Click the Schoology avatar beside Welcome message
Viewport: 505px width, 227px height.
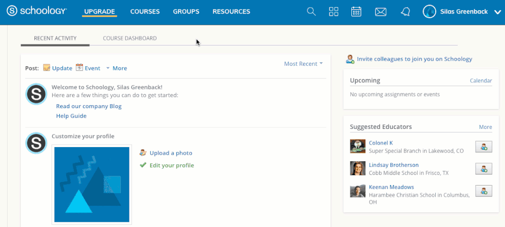36,94
